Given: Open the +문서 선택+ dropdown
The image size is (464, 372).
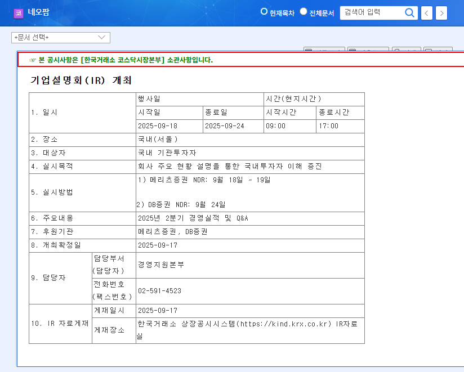Looking at the screenshot, I should [x=61, y=37].
